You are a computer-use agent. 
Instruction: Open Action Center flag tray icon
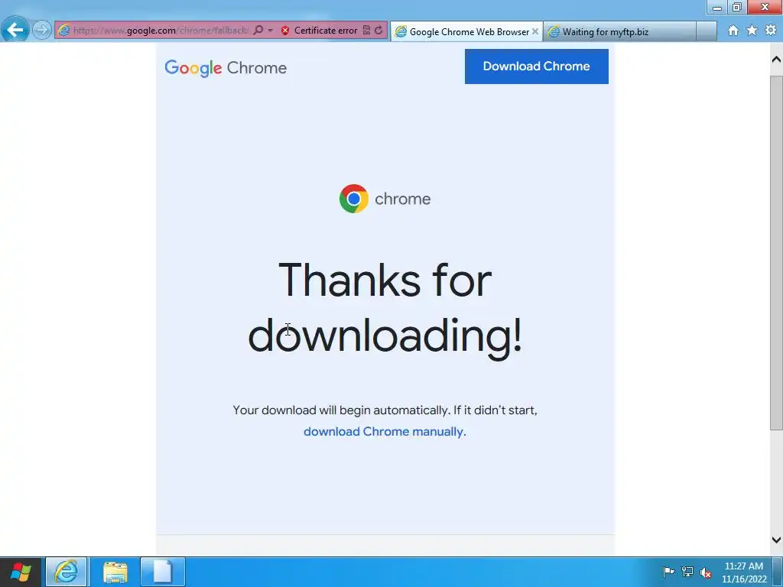click(x=668, y=572)
